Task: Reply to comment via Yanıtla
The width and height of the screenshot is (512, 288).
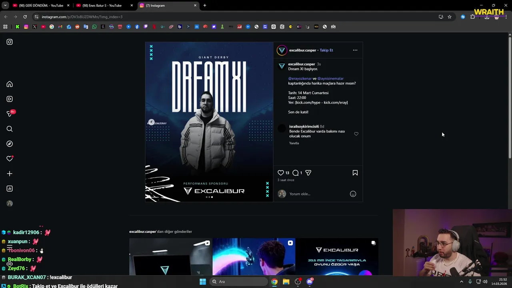Action: 294,143
